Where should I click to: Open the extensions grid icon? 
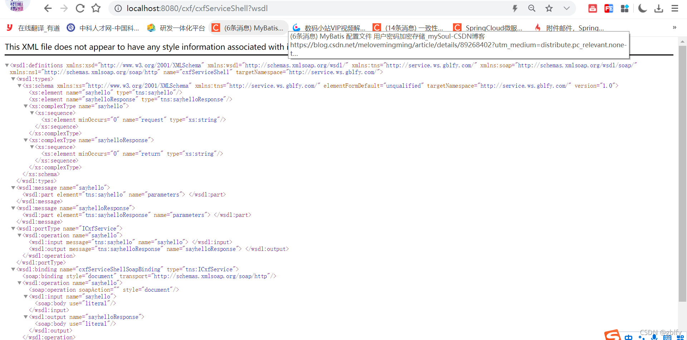pyautogui.click(x=625, y=8)
